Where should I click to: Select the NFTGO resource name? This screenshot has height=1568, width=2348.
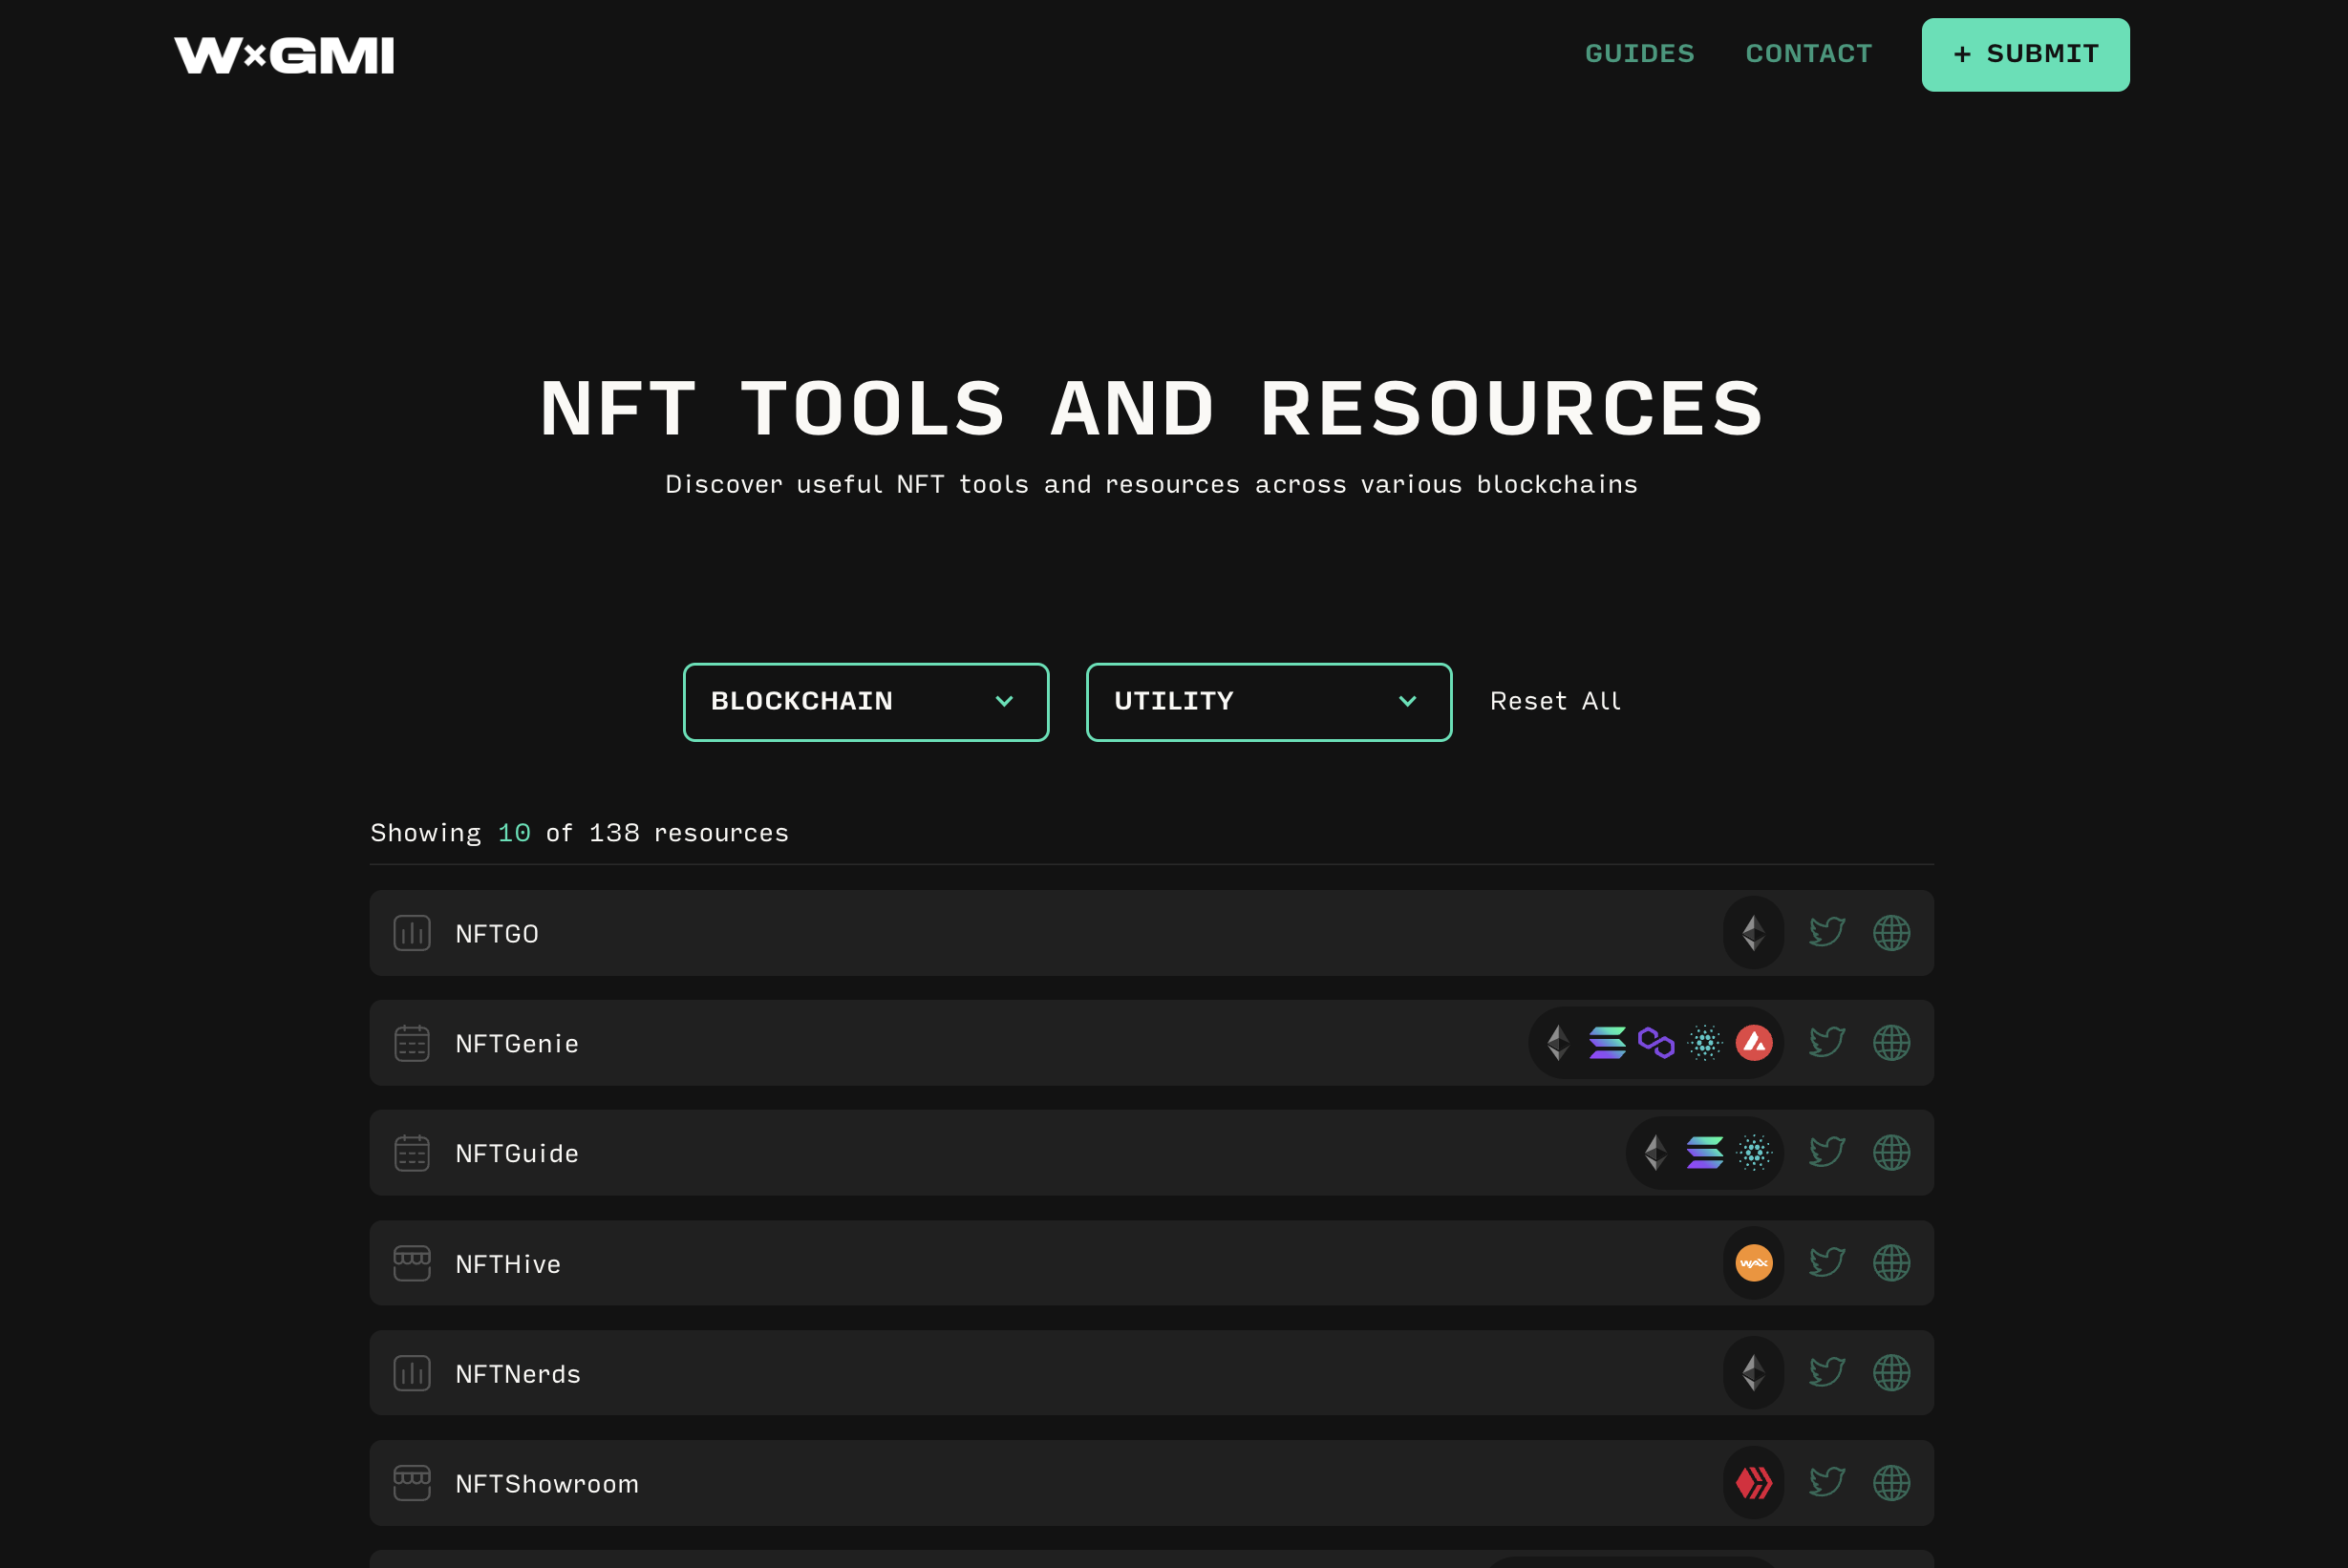point(498,934)
